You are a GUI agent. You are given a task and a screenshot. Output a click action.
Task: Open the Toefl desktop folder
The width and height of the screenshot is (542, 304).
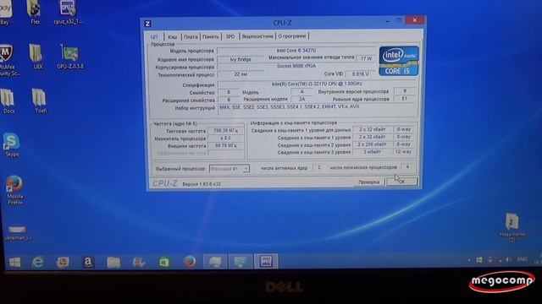click(x=40, y=101)
